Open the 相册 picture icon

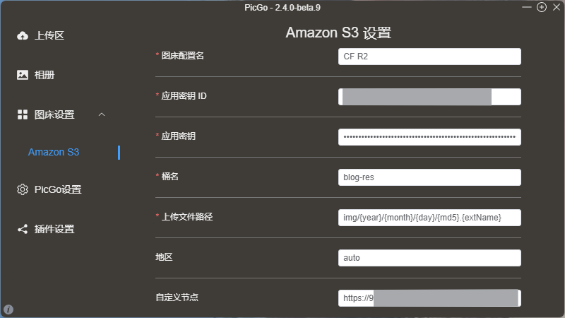[x=23, y=75]
